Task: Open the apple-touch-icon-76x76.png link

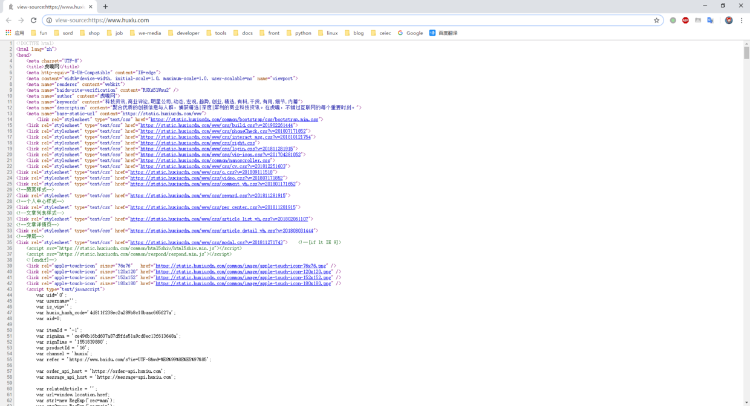Action: coord(241,266)
